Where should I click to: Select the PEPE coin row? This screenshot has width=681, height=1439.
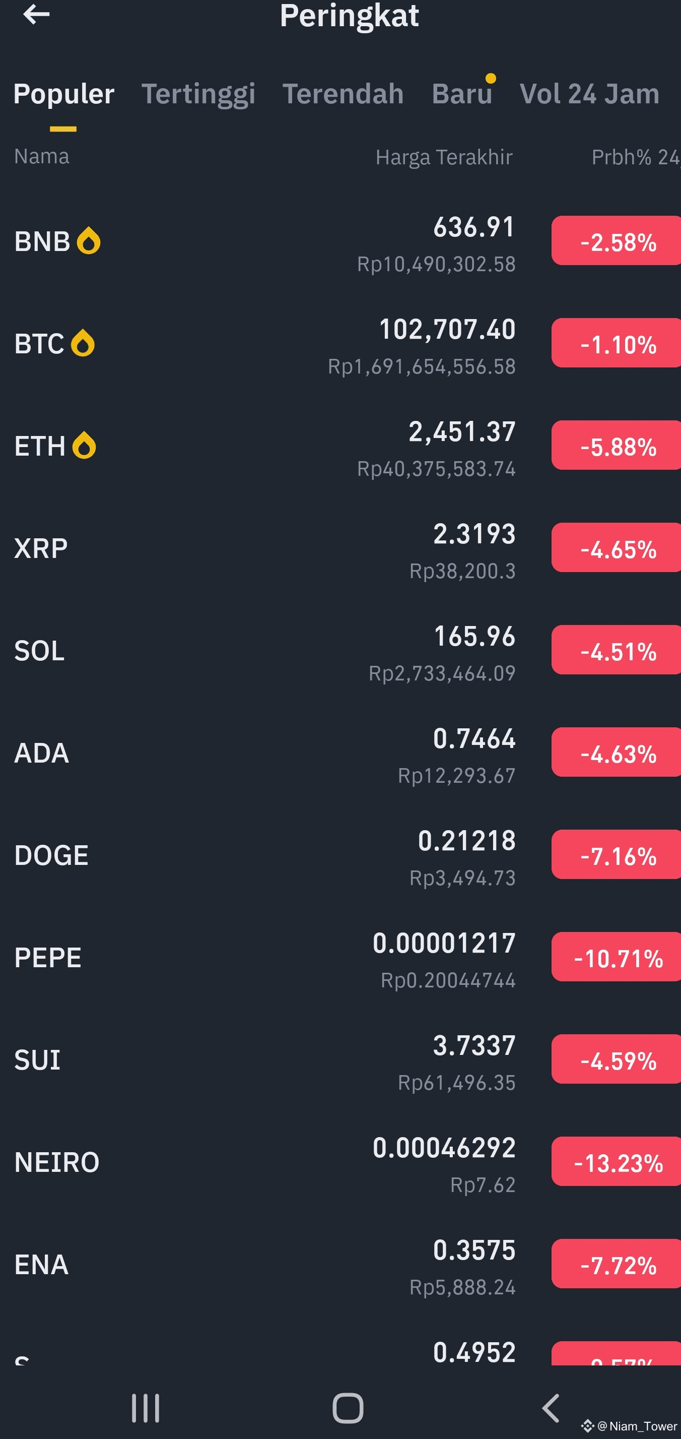(x=341, y=957)
